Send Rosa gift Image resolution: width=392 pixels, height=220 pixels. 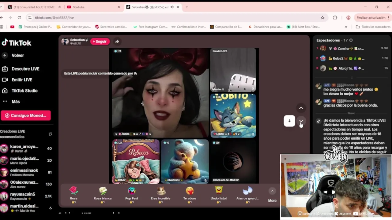pyautogui.click(x=73, y=195)
